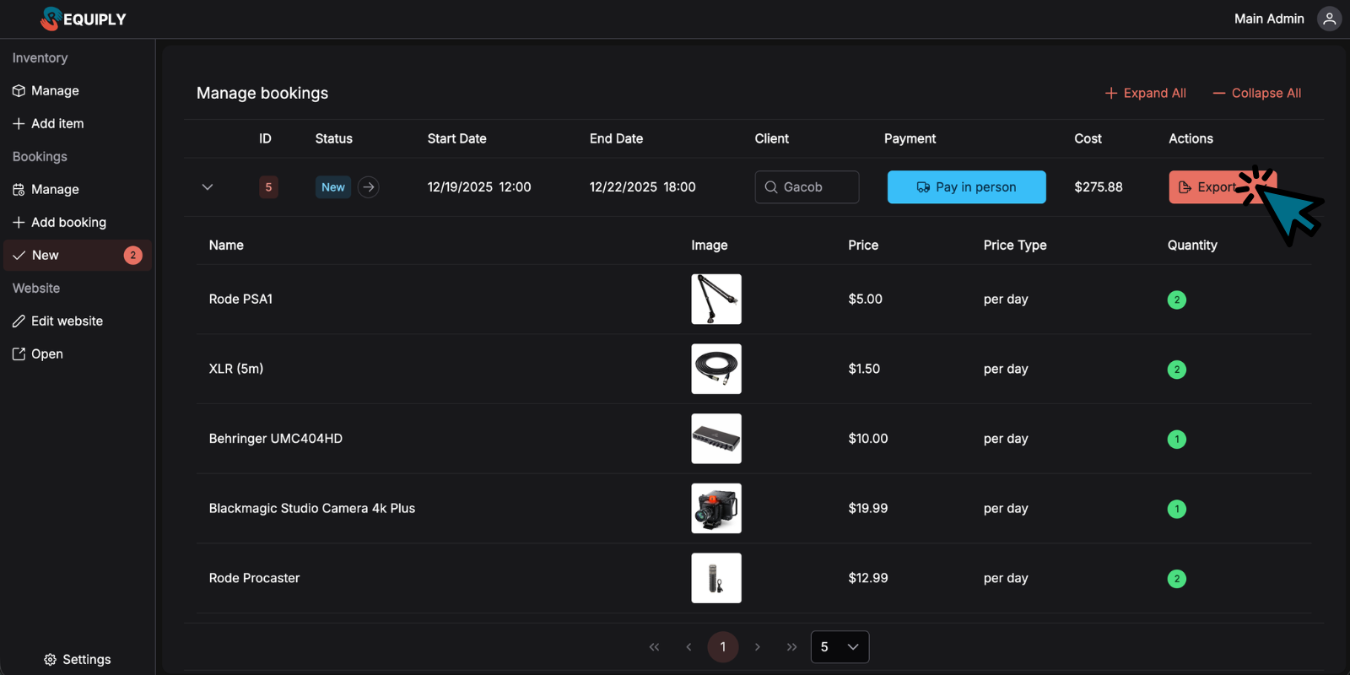
Task: Click the New status tag
Action: tap(333, 187)
